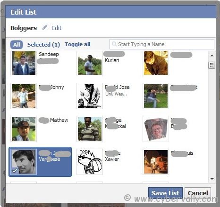Click the Edit link for list name

point(56,28)
